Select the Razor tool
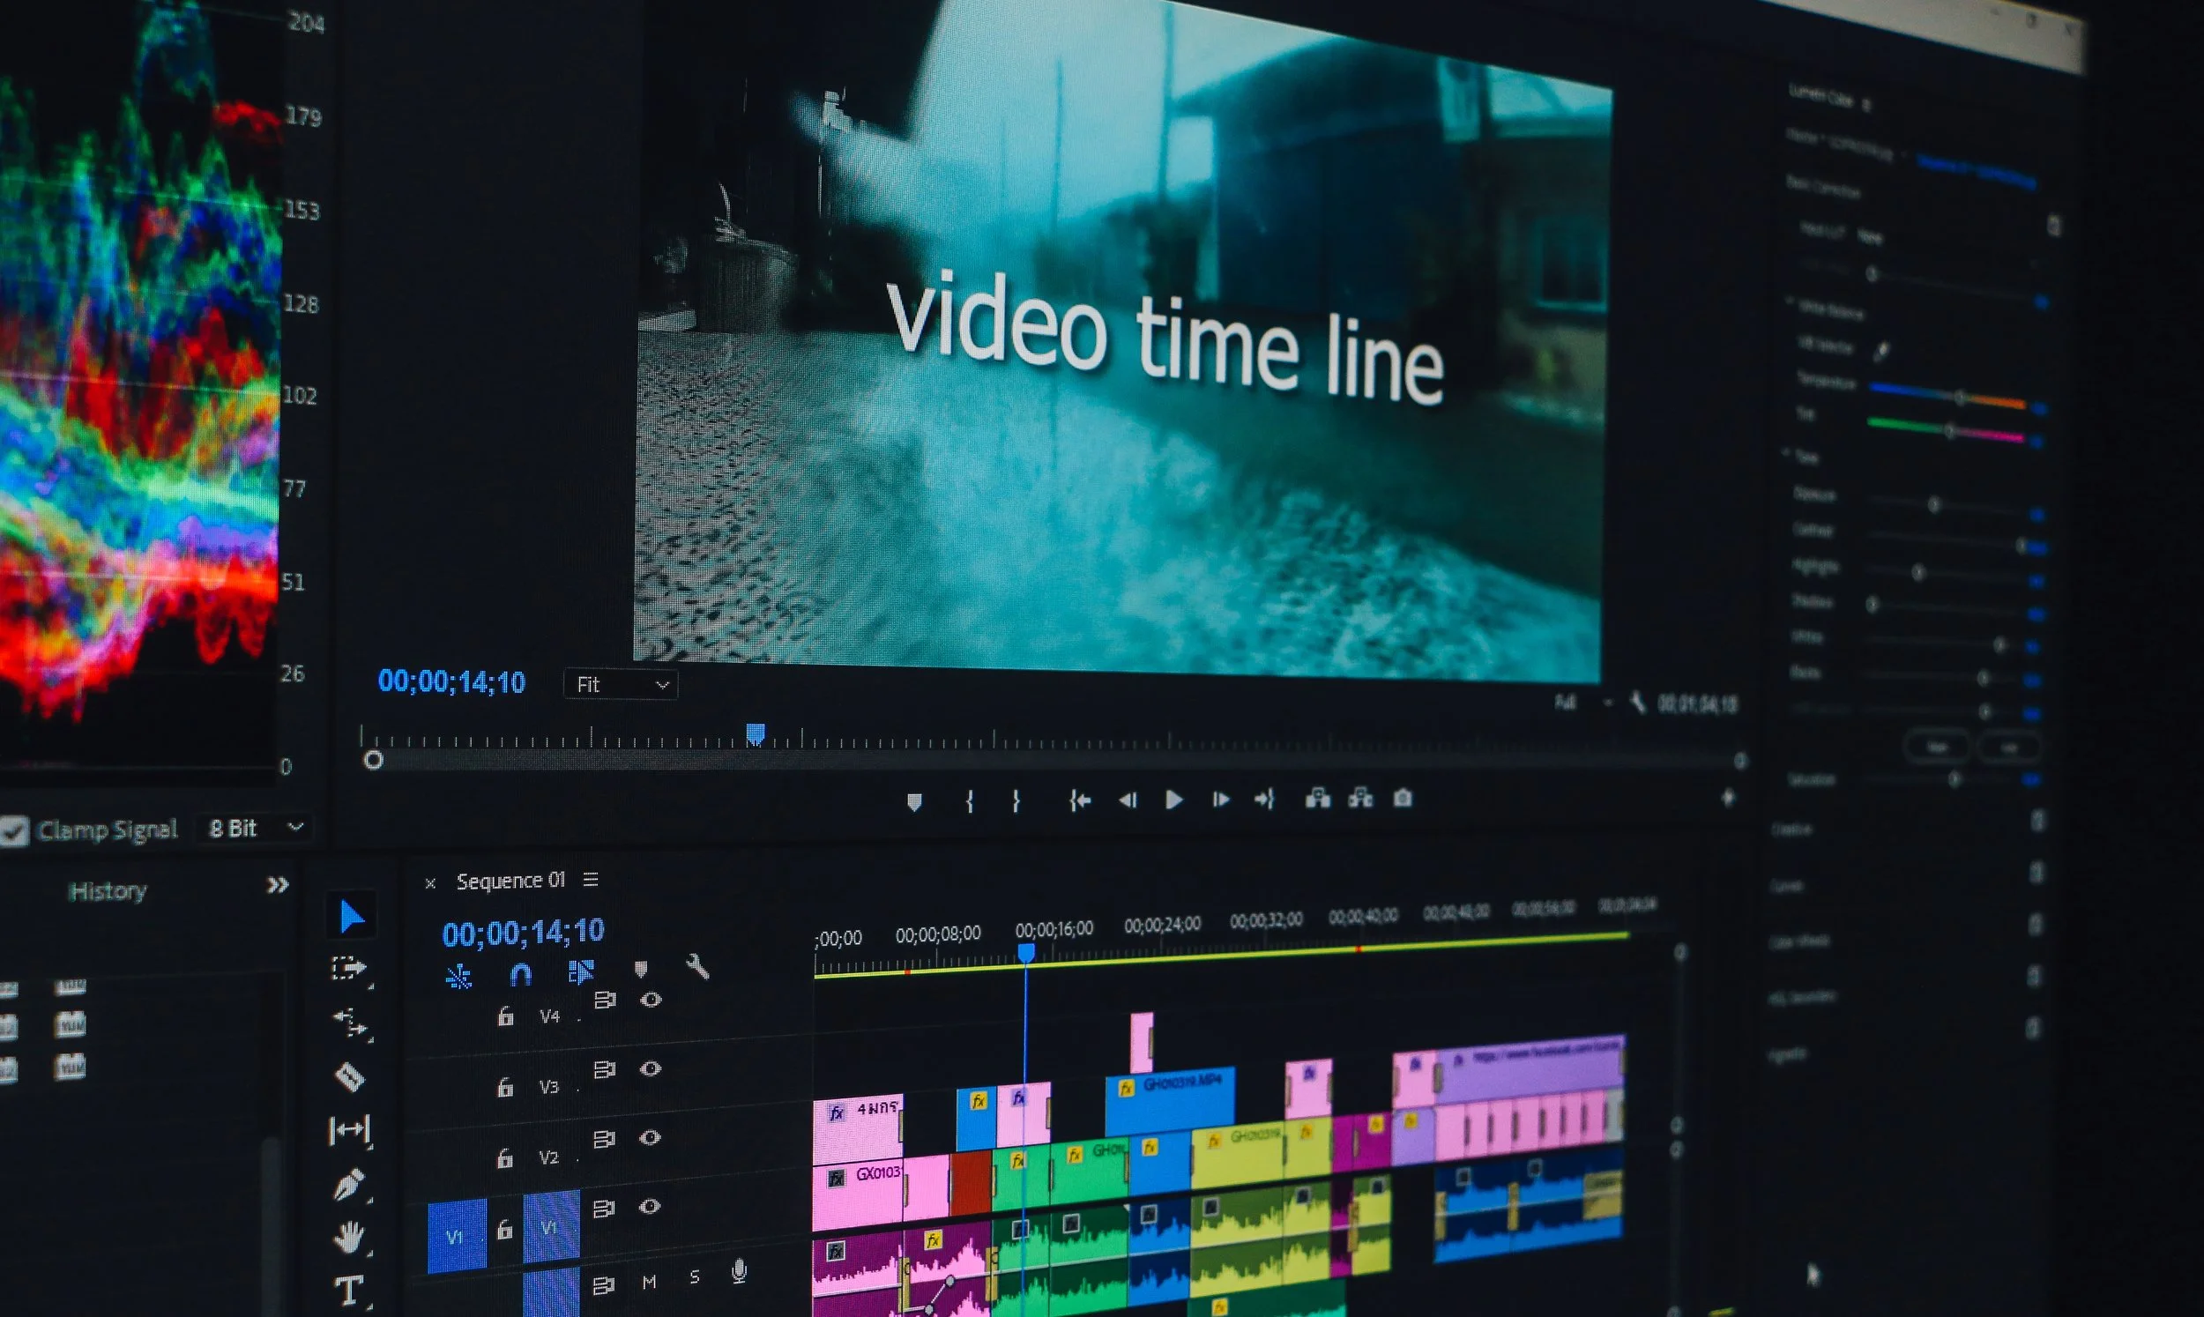Image resolution: width=2204 pixels, height=1317 pixels. 349,1075
